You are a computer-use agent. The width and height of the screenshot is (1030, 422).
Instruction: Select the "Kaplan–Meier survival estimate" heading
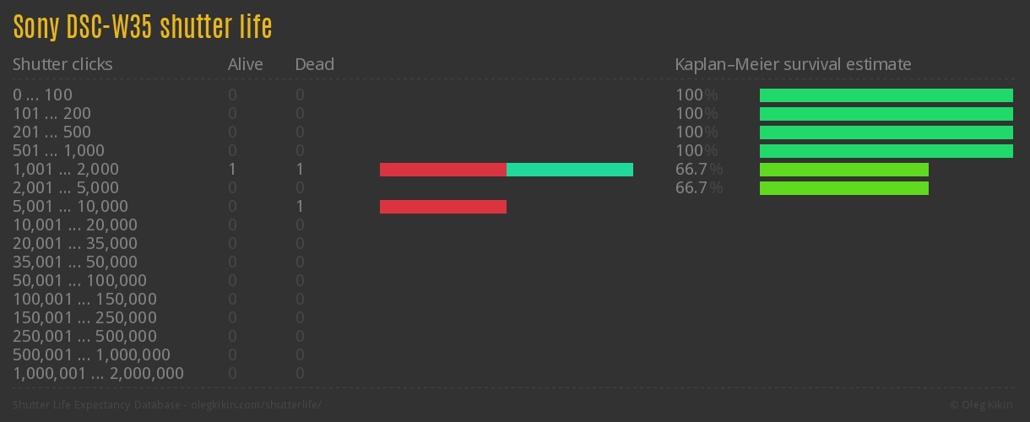click(x=793, y=64)
